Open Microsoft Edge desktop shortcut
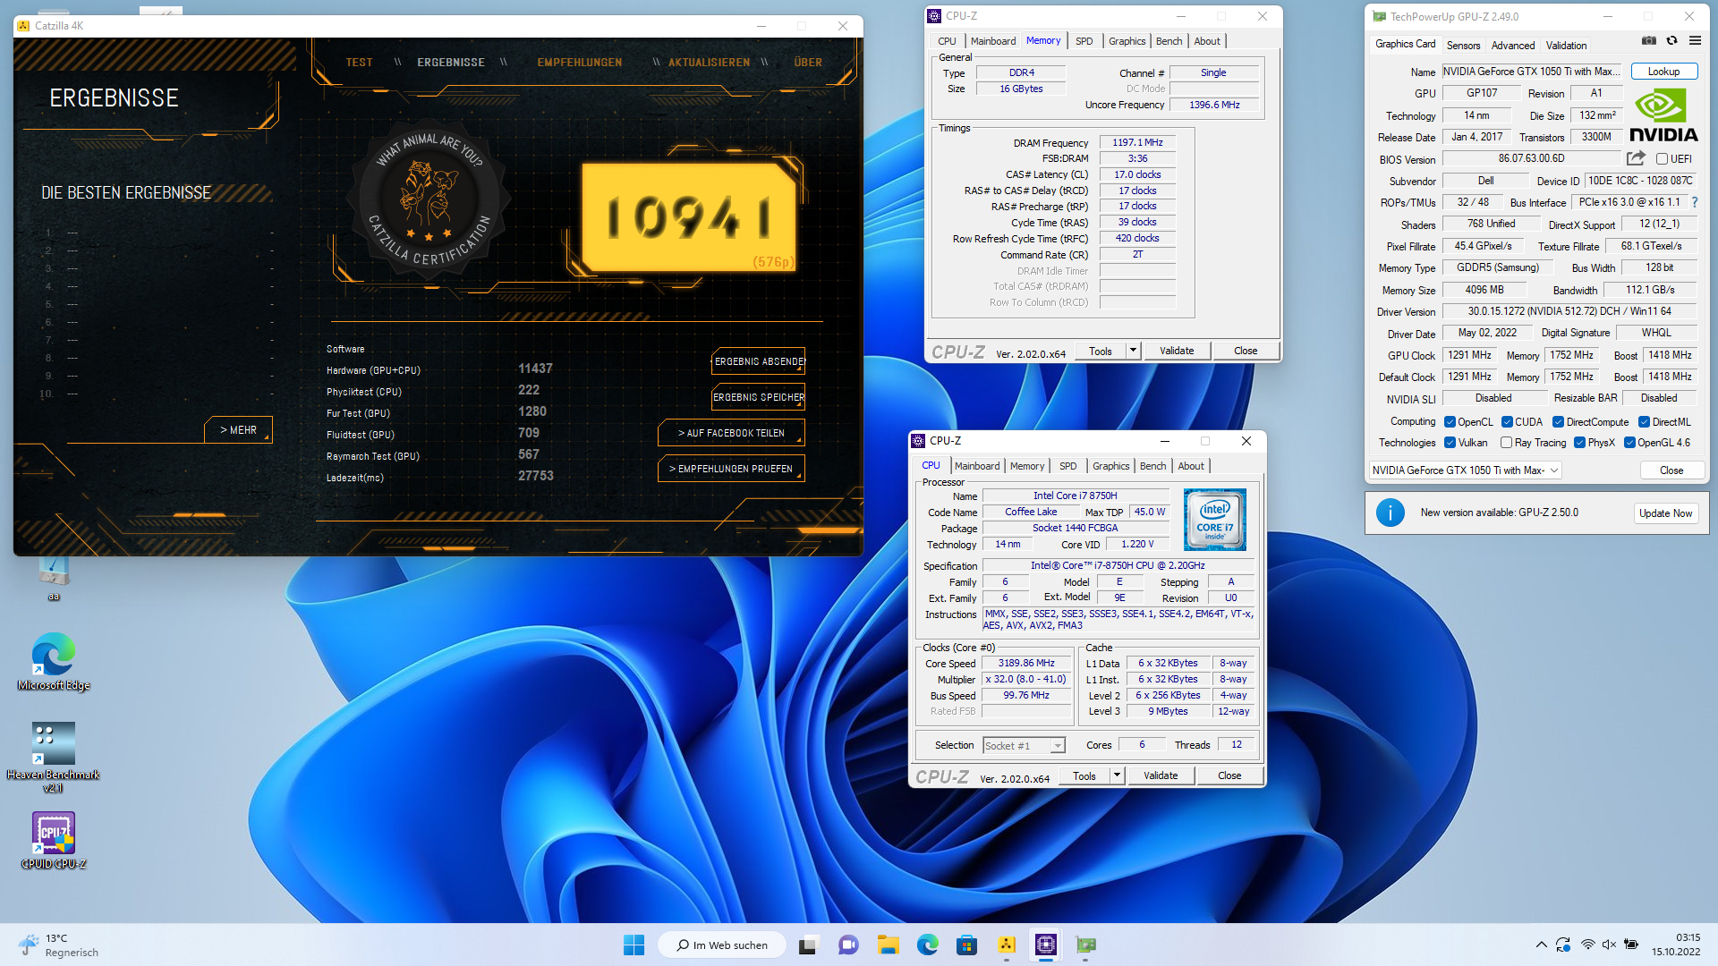 click(54, 662)
